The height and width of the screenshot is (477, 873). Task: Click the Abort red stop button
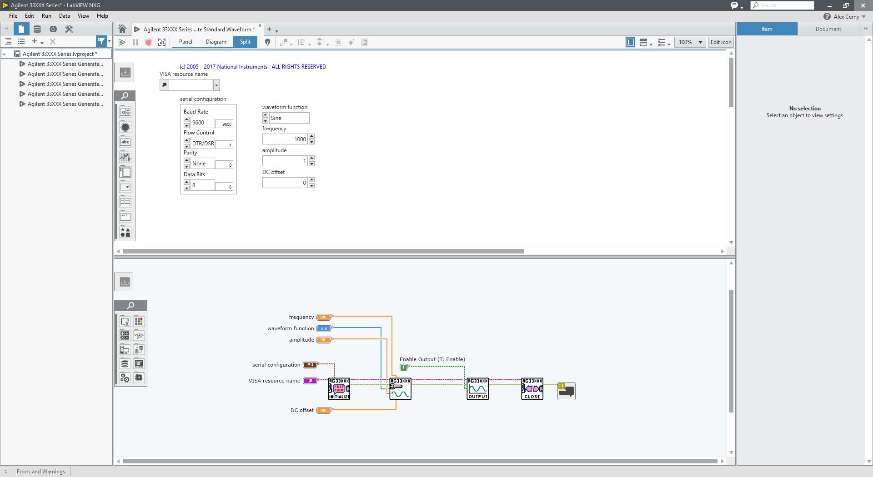pos(148,42)
